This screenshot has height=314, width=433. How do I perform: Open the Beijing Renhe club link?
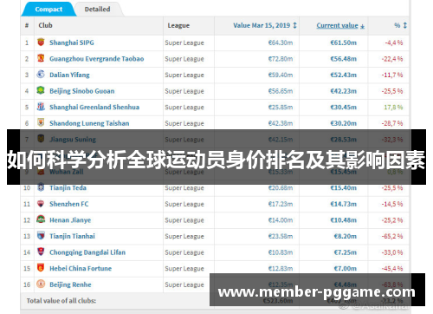(x=70, y=285)
